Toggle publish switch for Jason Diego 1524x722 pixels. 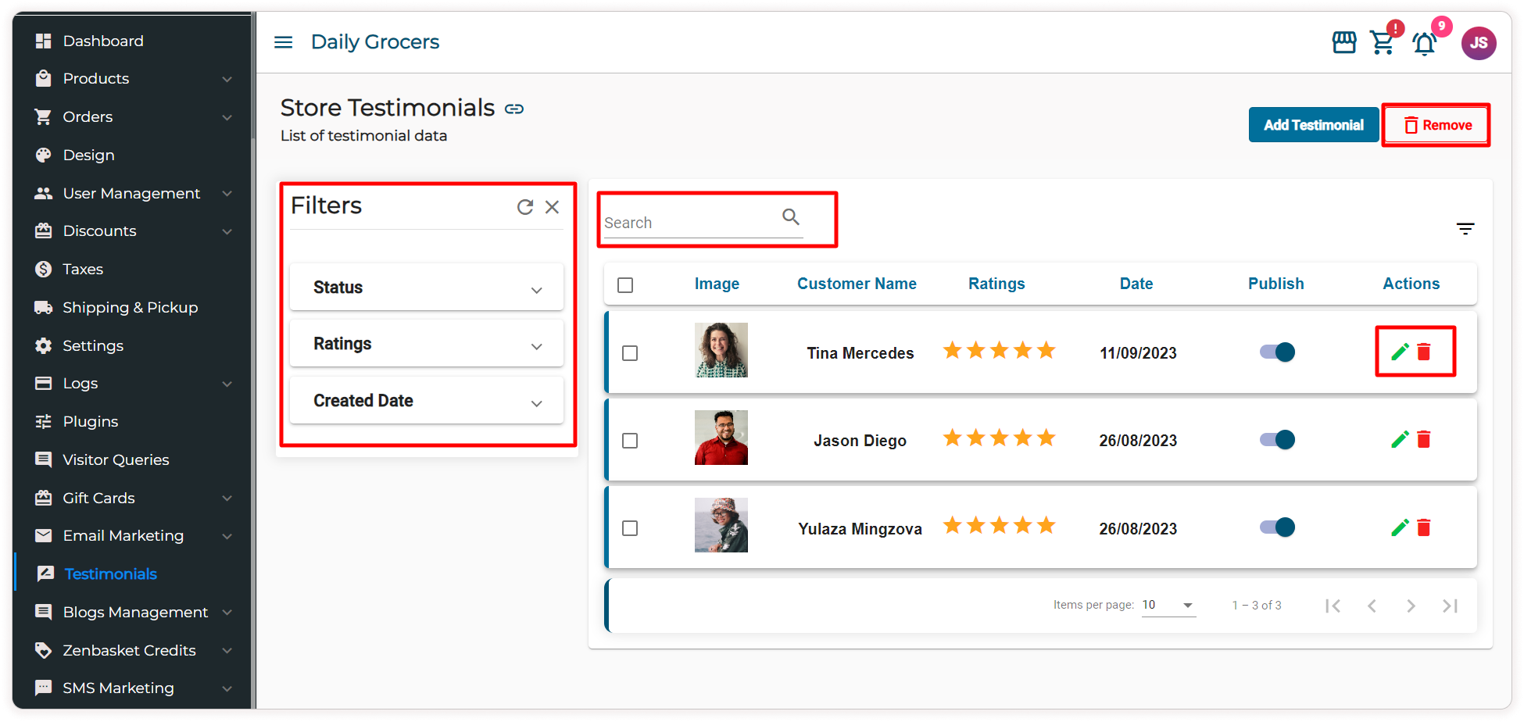pos(1277,440)
